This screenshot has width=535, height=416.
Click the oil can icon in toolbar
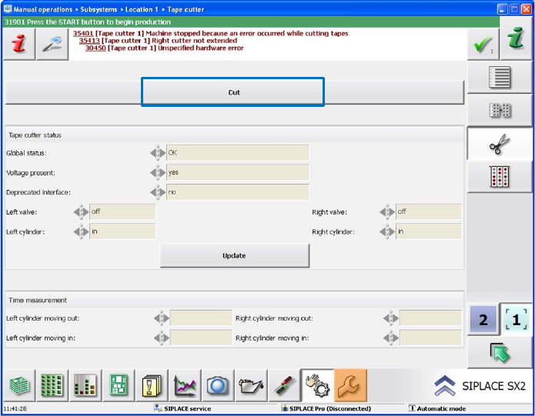pos(250,385)
